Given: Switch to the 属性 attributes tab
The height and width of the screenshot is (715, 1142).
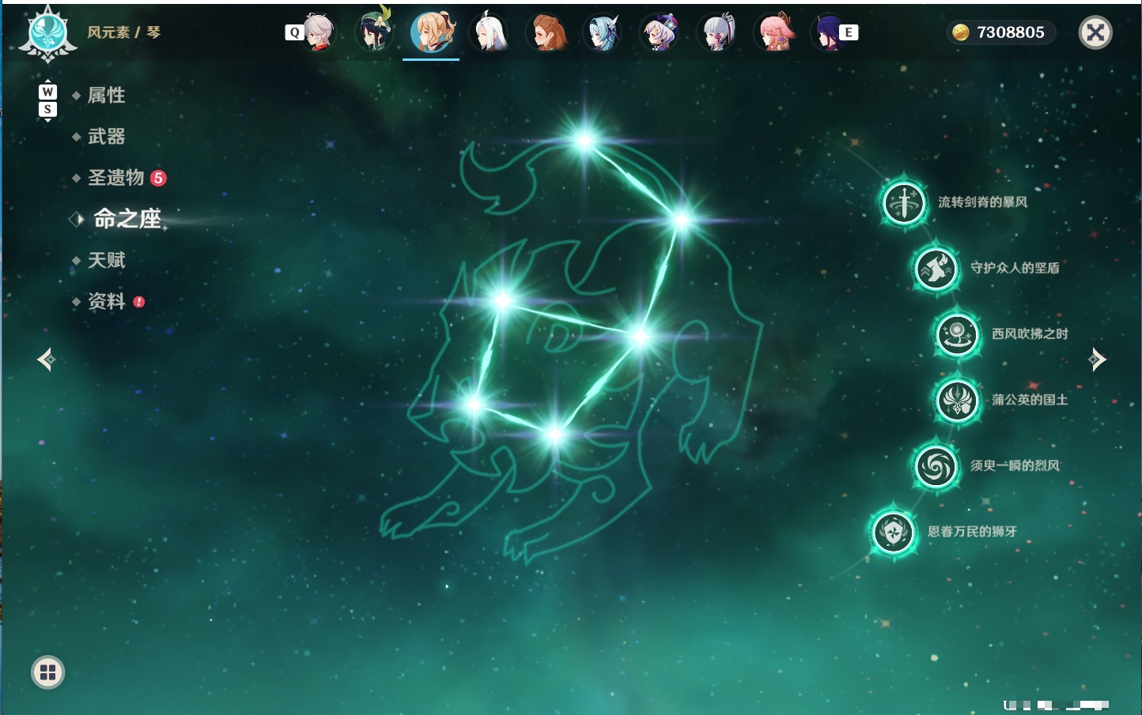Looking at the screenshot, I should [106, 96].
